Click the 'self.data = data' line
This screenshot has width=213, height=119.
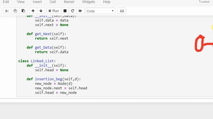52,20
